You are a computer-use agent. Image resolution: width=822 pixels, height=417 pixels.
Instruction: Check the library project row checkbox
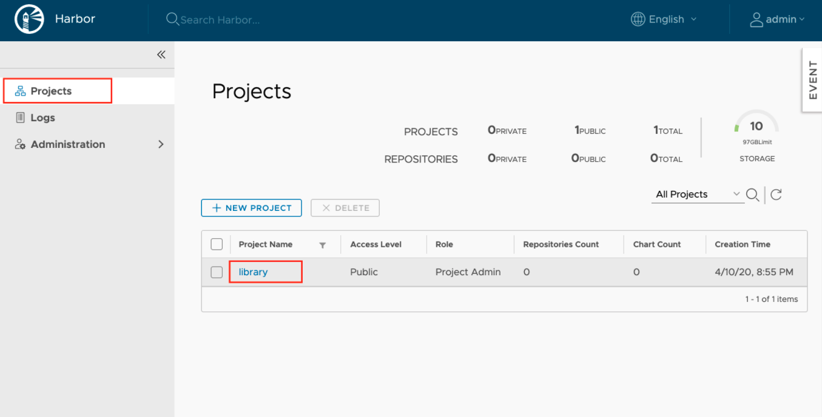[x=217, y=272]
